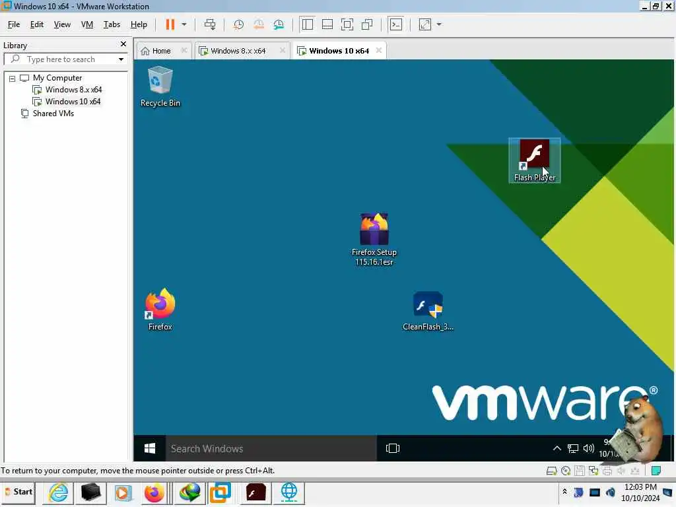Click the printer device status icon
The image size is (676, 507).
(607, 471)
